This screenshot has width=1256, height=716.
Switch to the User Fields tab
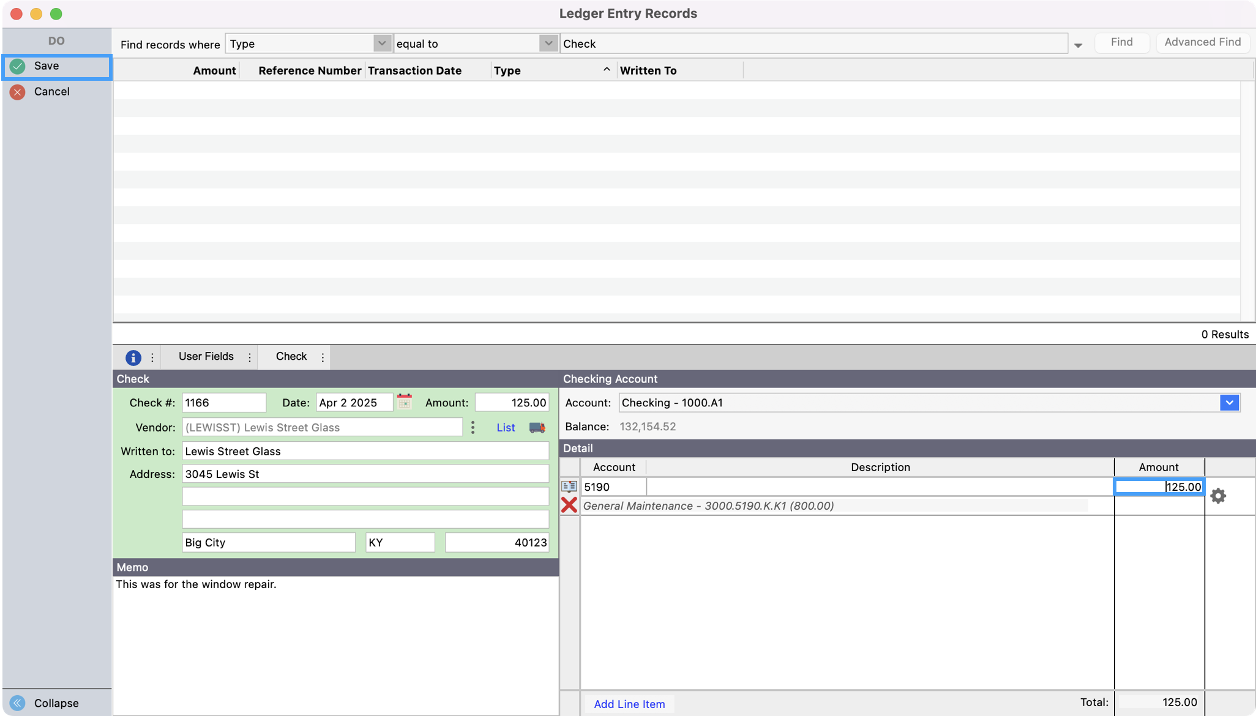(206, 357)
